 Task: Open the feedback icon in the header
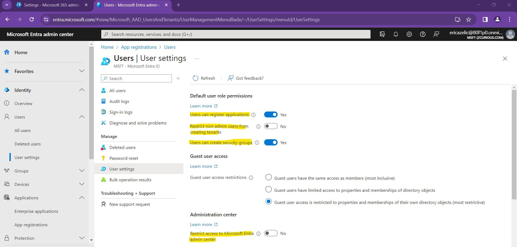(436, 34)
